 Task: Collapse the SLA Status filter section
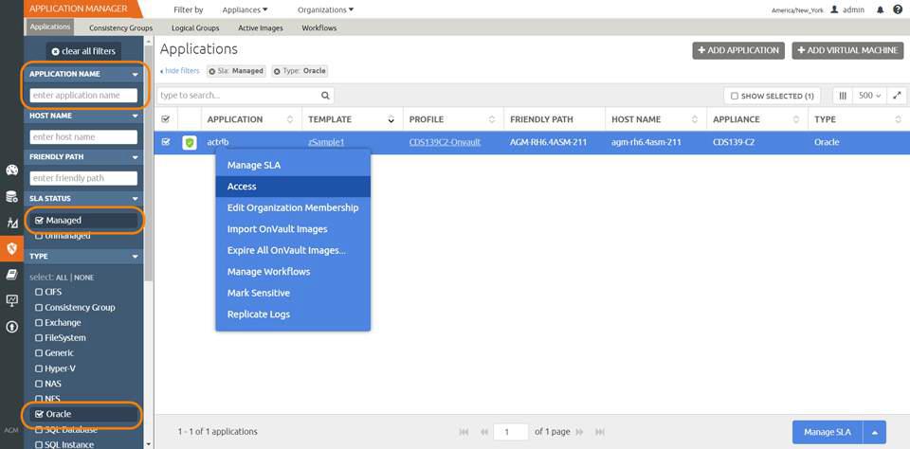point(136,198)
